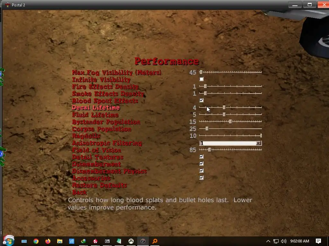Select the Fluid Lifetime label

pos(95,115)
